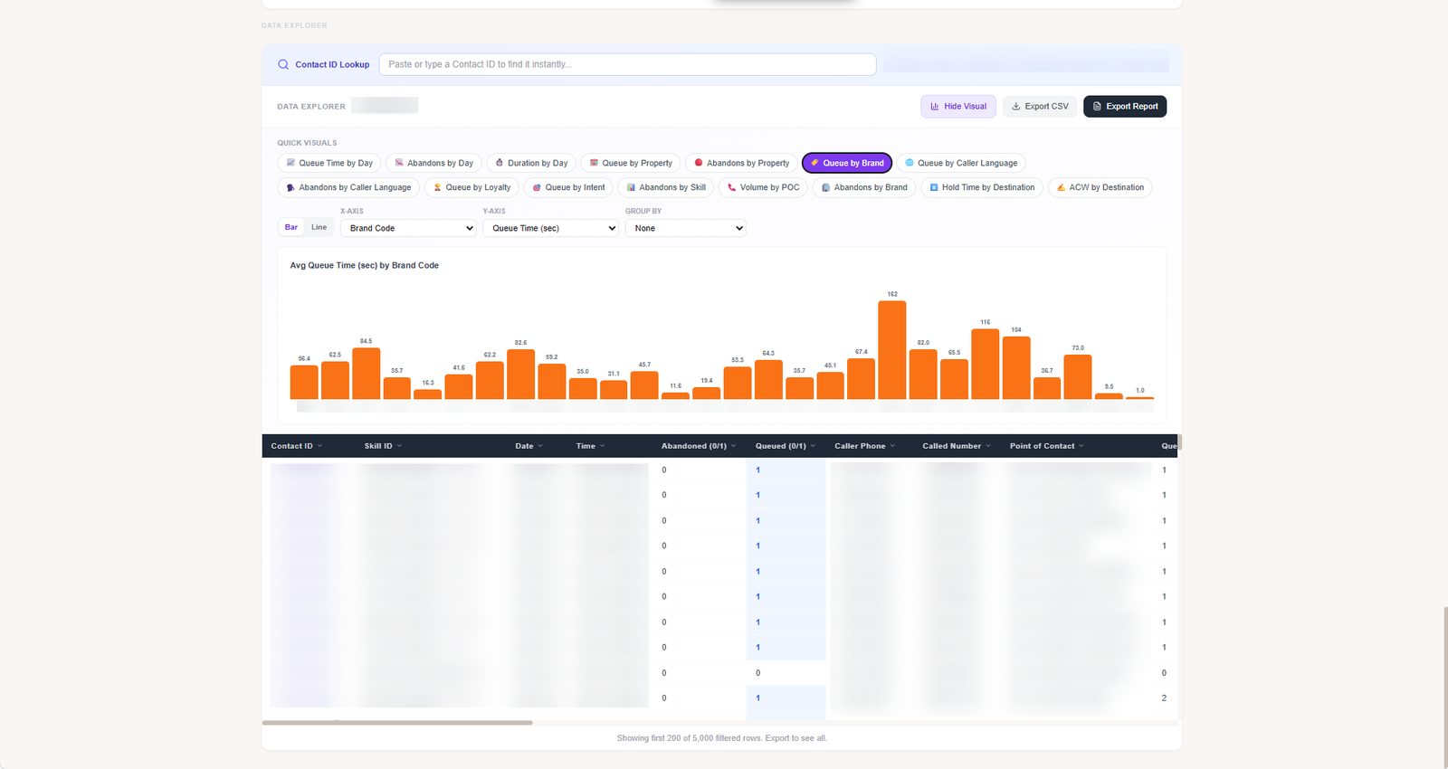This screenshot has height=769, width=1448.
Task: Open the Y-Axis Queue Time dropdown
Action: tap(550, 228)
